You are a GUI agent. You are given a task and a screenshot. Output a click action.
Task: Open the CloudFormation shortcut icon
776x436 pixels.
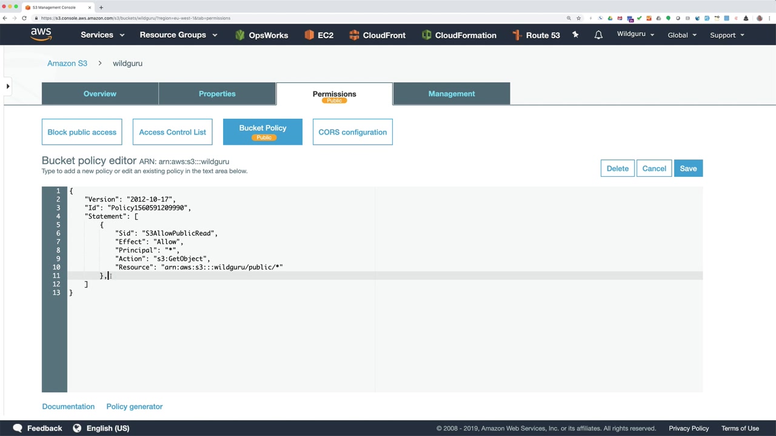click(426, 35)
